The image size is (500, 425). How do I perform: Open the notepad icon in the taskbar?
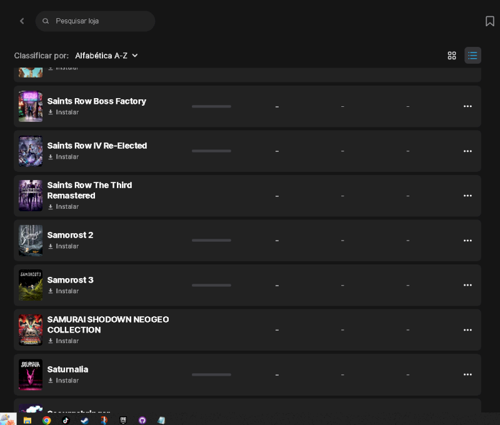point(161,420)
